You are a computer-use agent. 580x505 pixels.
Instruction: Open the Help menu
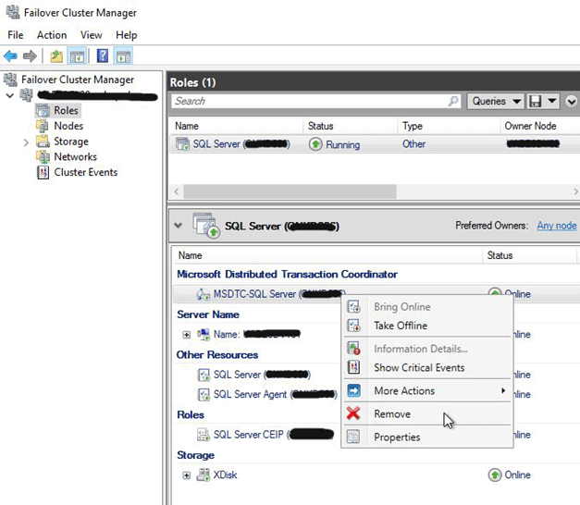tap(126, 35)
